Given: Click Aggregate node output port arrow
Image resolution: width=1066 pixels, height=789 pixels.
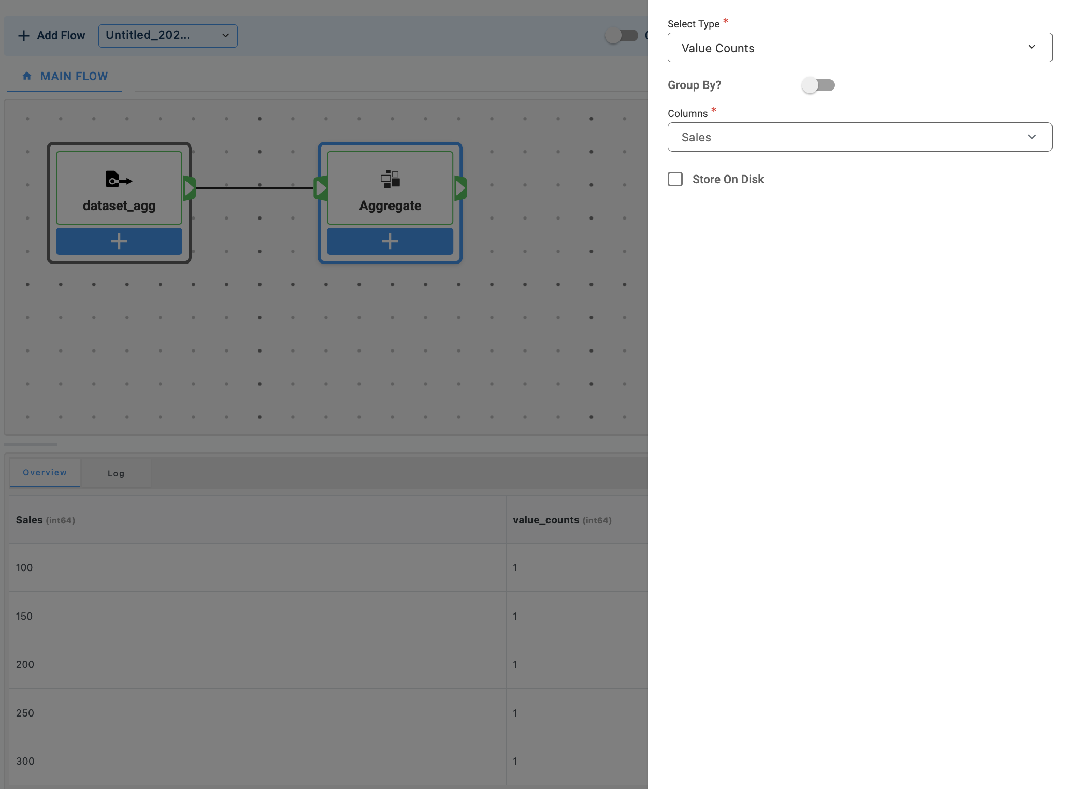Looking at the screenshot, I should (x=460, y=188).
